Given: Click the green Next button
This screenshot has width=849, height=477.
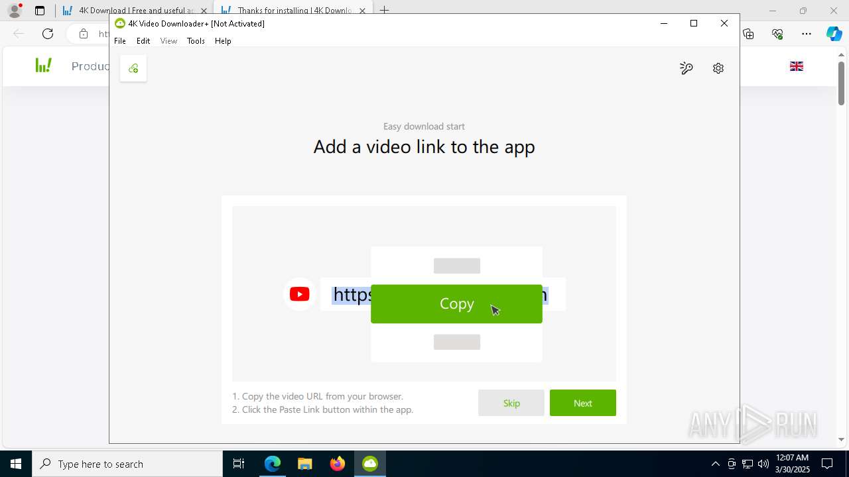Looking at the screenshot, I should coord(583,403).
